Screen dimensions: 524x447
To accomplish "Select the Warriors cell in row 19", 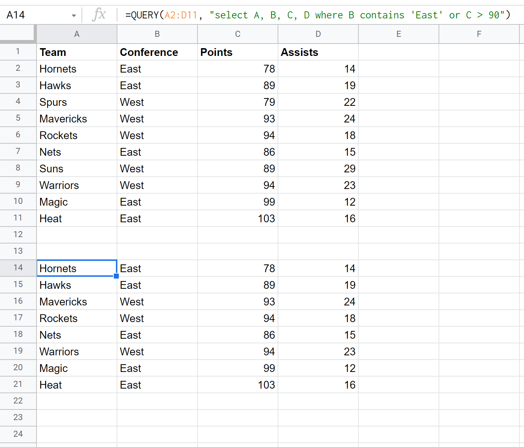I will (x=77, y=351).
